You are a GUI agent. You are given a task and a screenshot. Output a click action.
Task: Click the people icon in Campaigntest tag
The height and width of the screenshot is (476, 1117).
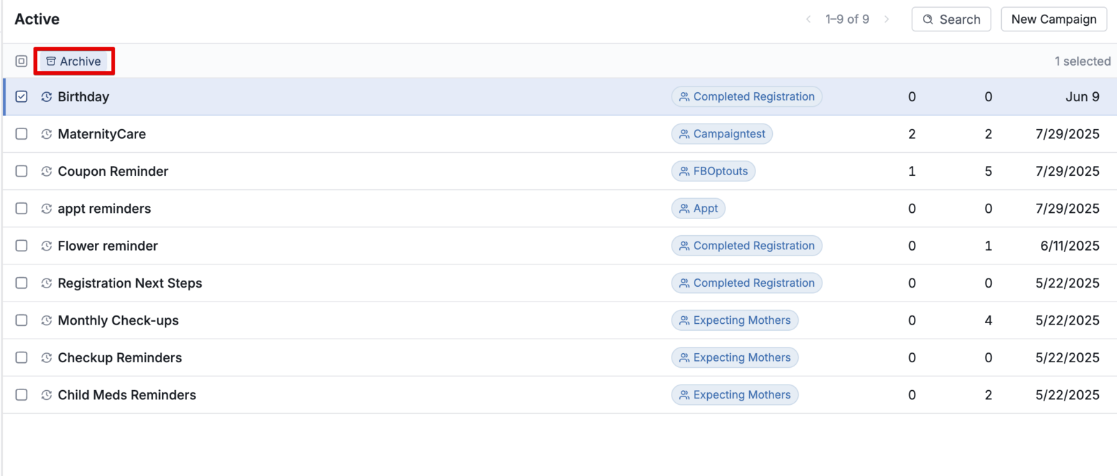click(684, 134)
